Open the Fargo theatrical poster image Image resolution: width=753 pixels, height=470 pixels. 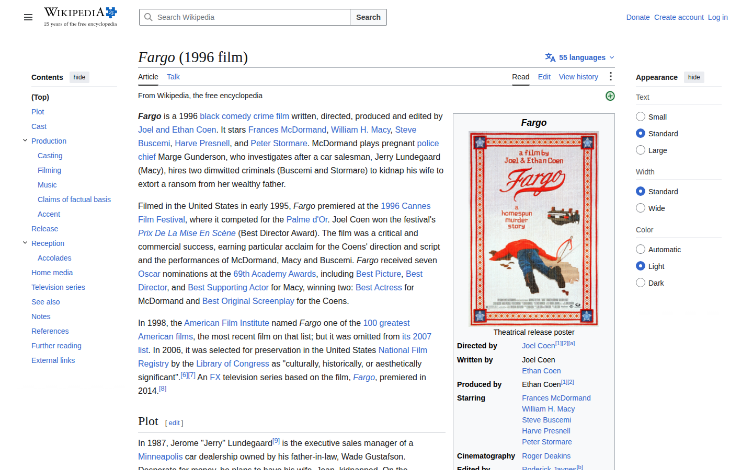point(534,228)
